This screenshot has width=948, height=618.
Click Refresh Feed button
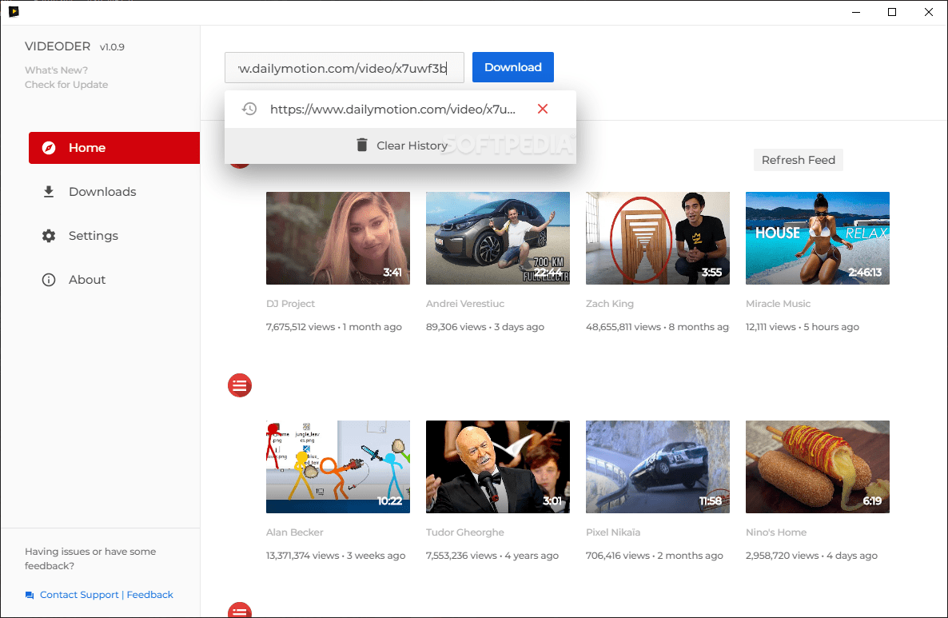(798, 160)
